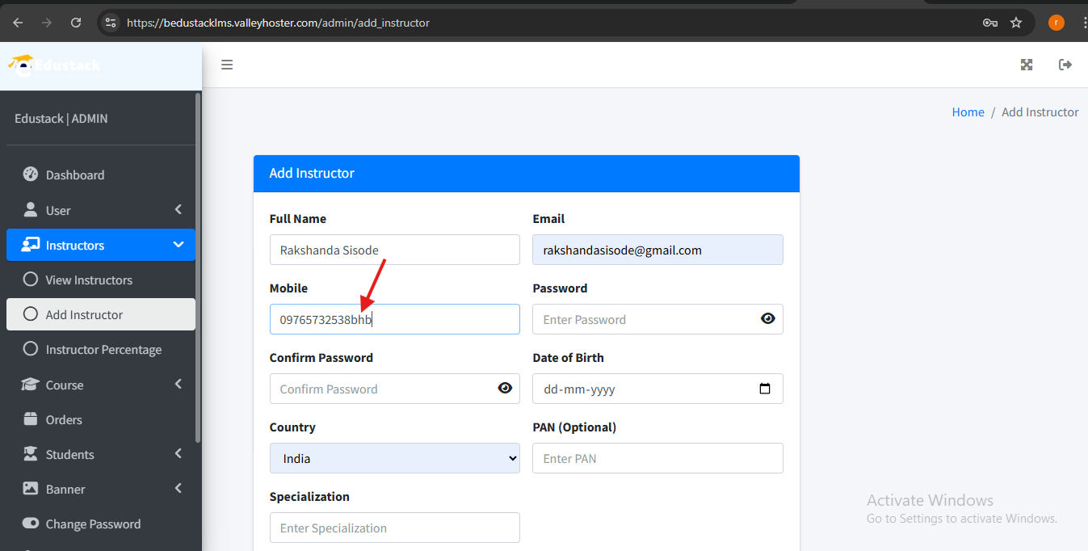Select Add Instructor in the sidebar
The height and width of the screenshot is (551, 1088).
coord(101,314)
